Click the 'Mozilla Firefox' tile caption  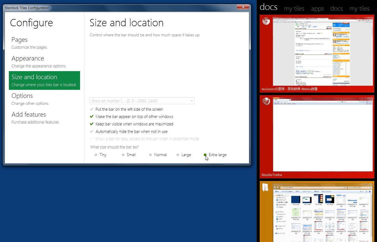pos(272,175)
